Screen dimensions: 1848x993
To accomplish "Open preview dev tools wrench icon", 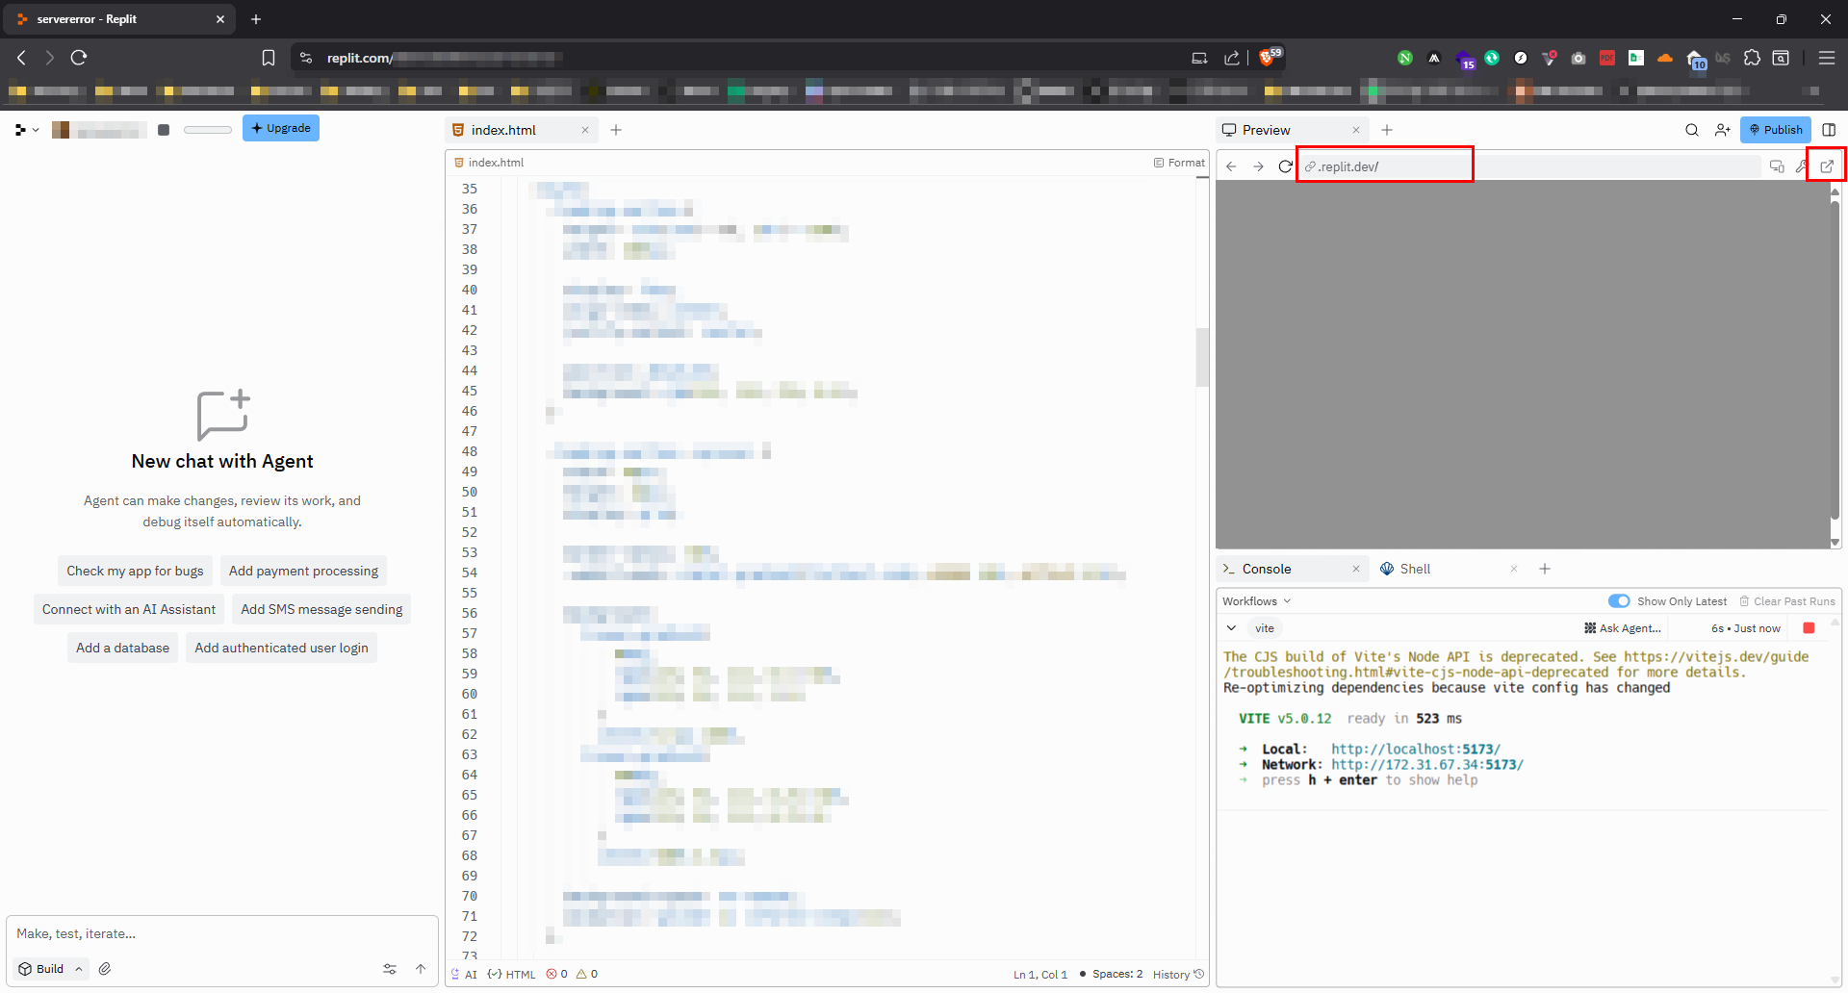I will 1801,166.
